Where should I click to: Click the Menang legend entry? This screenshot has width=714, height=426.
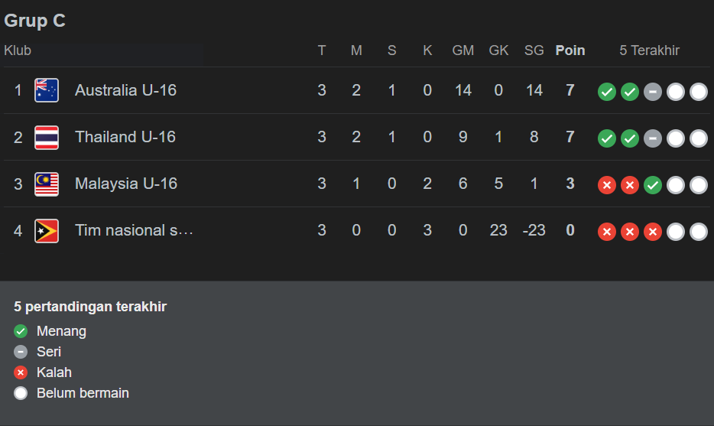click(x=61, y=331)
